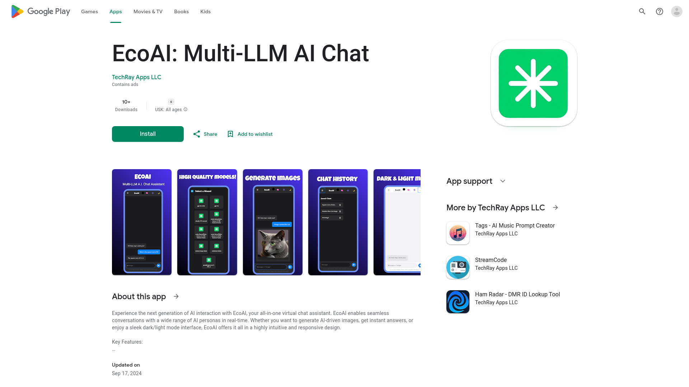Click the Generate Images screenshot thumbnail
Screen dimensions: 689x387
pos(273,222)
